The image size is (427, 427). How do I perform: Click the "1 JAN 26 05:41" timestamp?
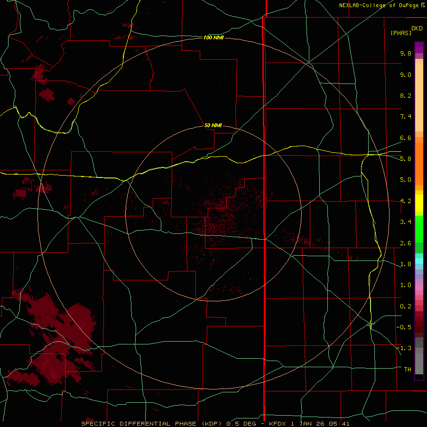tap(320, 424)
